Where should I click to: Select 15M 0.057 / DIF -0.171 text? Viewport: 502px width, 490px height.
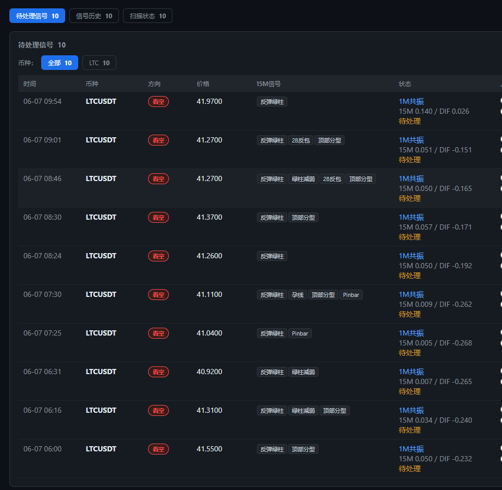435,227
